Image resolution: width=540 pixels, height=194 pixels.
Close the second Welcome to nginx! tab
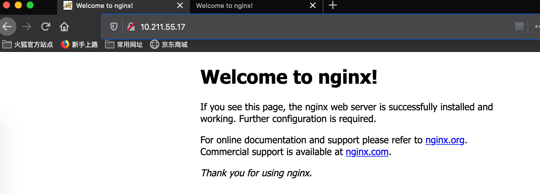coord(313,5)
